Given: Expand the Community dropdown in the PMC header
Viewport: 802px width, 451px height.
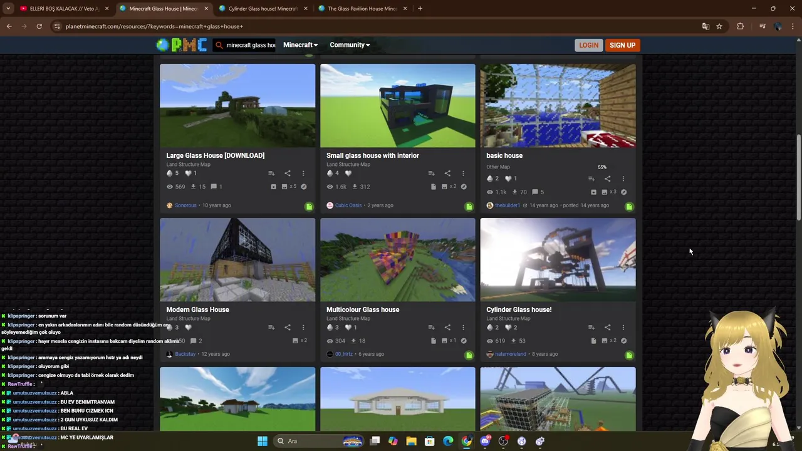Looking at the screenshot, I should coord(350,45).
